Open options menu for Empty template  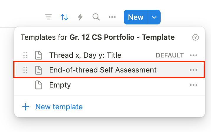pyautogui.click(x=193, y=85)
